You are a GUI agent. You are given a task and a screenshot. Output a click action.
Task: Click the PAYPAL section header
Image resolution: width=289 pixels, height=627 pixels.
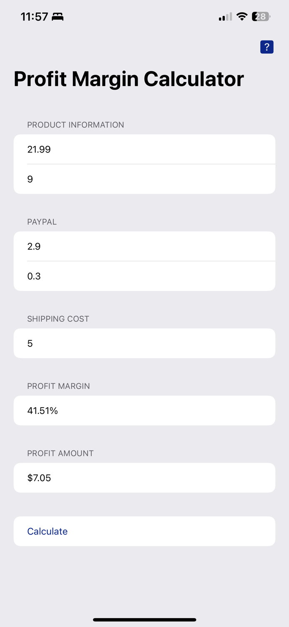[42, 222]
